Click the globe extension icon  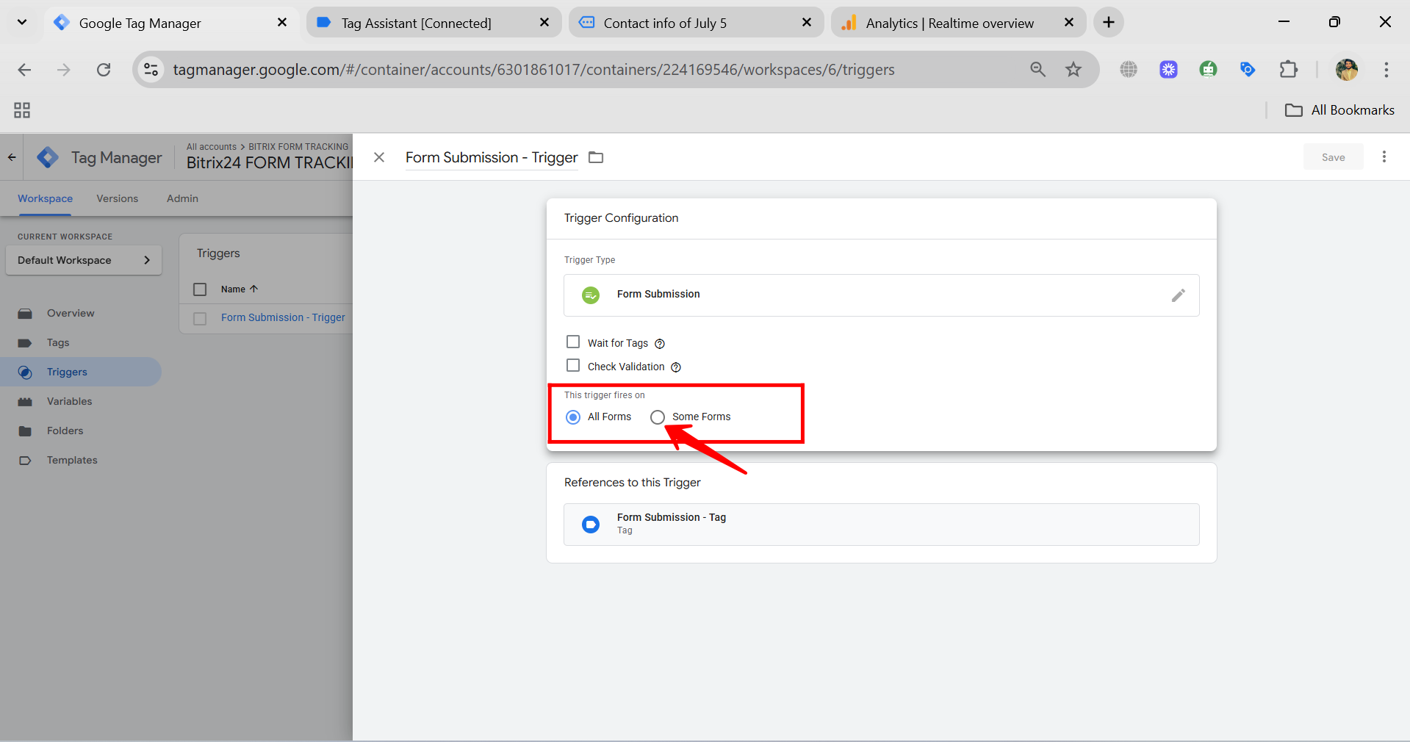tap(1129, 70)
